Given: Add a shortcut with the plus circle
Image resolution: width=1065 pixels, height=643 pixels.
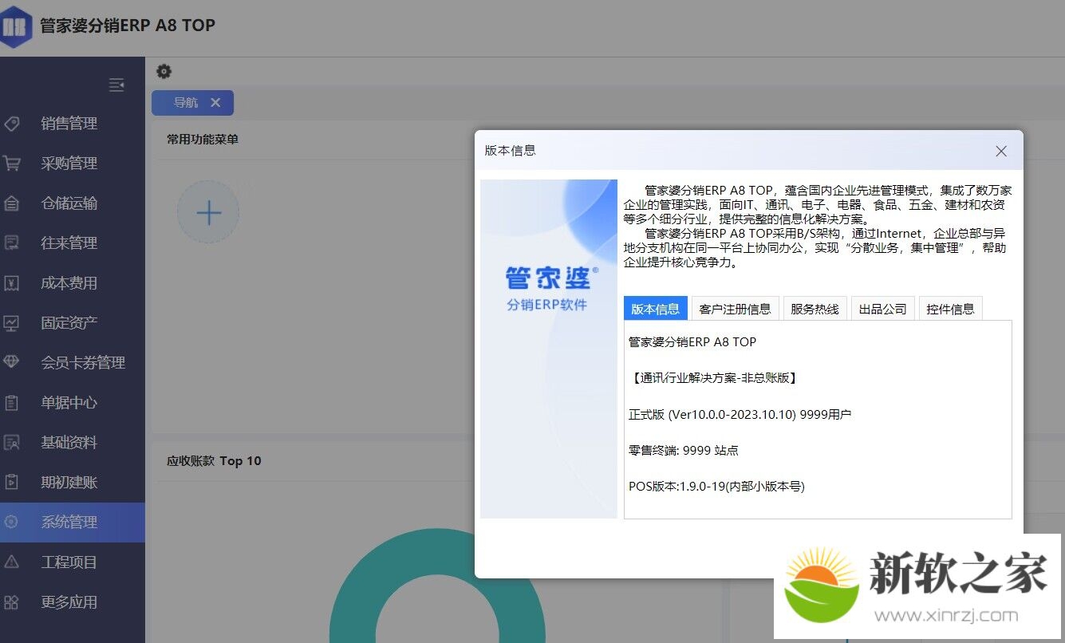Looking at the screenshot, I should coord(208,212).
